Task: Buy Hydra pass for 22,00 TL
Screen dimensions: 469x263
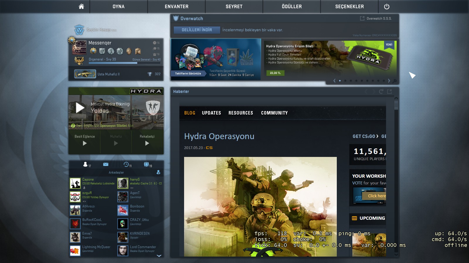Action: pos(275,73)
